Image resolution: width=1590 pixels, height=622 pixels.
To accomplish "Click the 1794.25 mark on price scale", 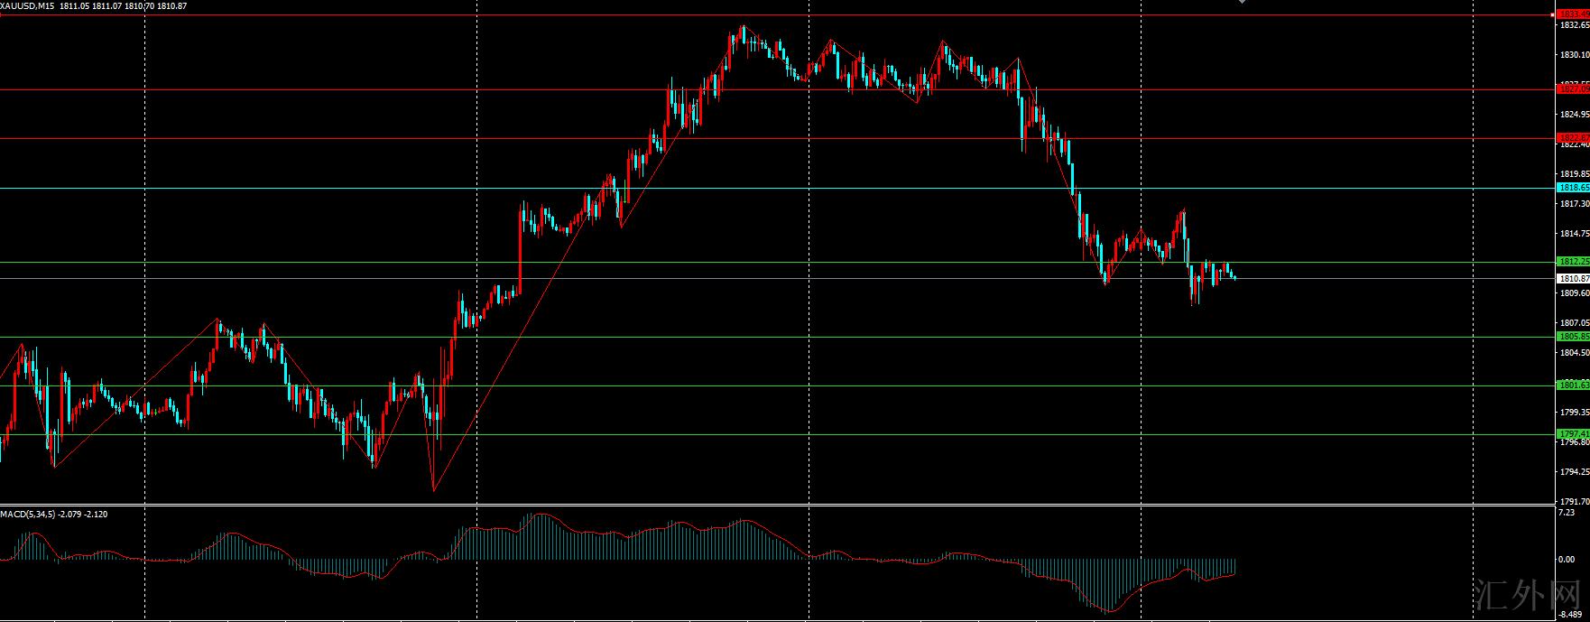I will click(x=1574, y=472).
